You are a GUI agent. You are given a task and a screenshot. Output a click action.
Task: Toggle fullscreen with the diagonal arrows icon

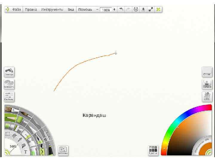[151, 10]
